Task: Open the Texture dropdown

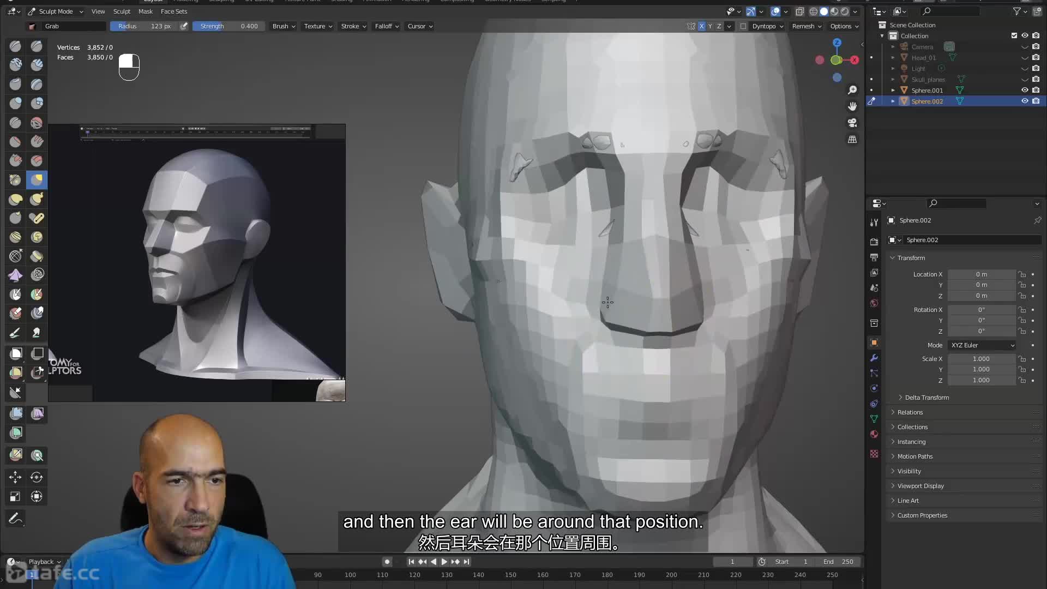Action: (318, 26)
